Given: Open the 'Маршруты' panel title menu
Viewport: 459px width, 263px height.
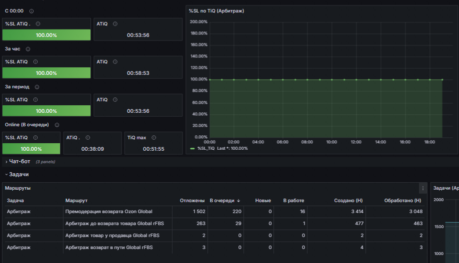Looking at the screenshot, I should click(18, 188).
